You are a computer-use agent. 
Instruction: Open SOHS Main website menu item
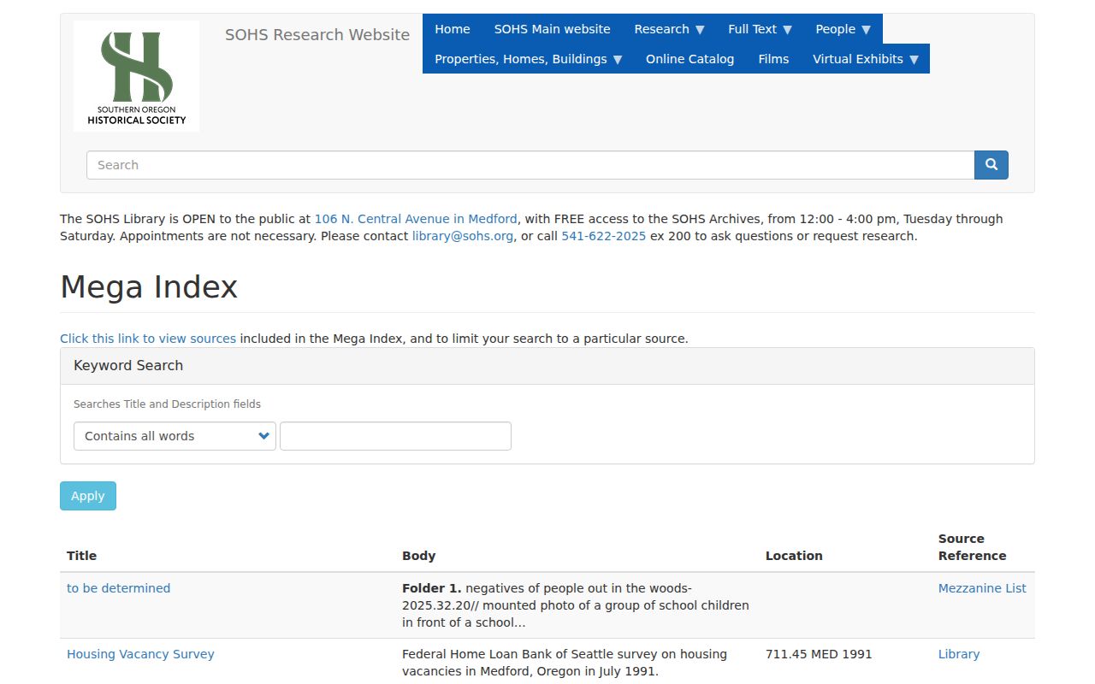coord(553,29)
